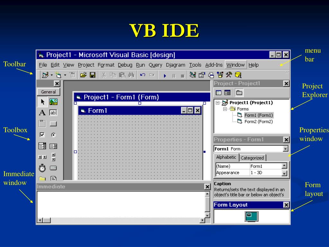Open the Window menu

pos(236,65)
